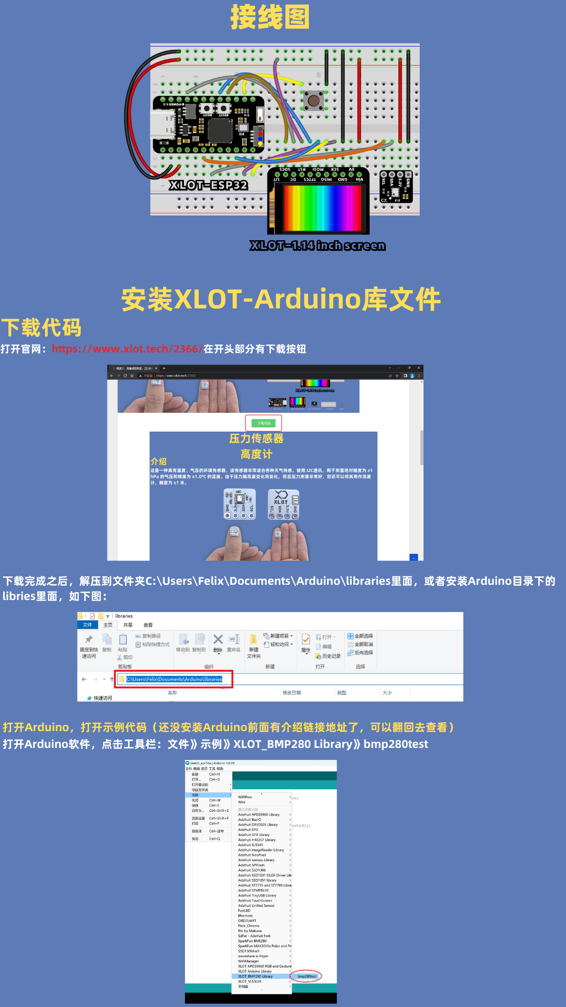Click the green download code button

point(264,423)
